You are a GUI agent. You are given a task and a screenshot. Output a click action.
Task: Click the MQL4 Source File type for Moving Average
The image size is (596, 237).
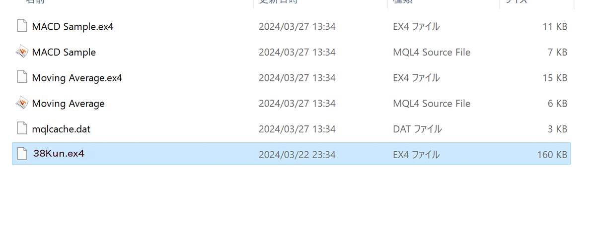point(432,104)
